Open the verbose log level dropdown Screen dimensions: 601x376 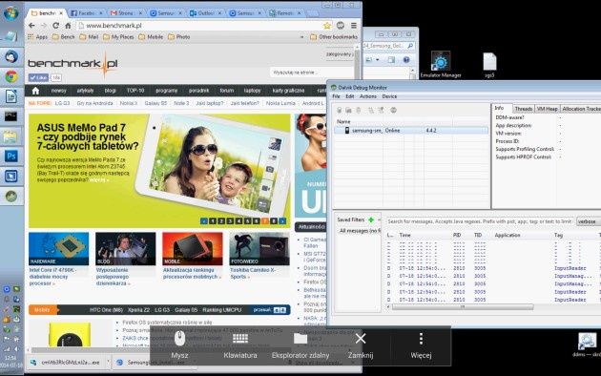click(588, 221)
